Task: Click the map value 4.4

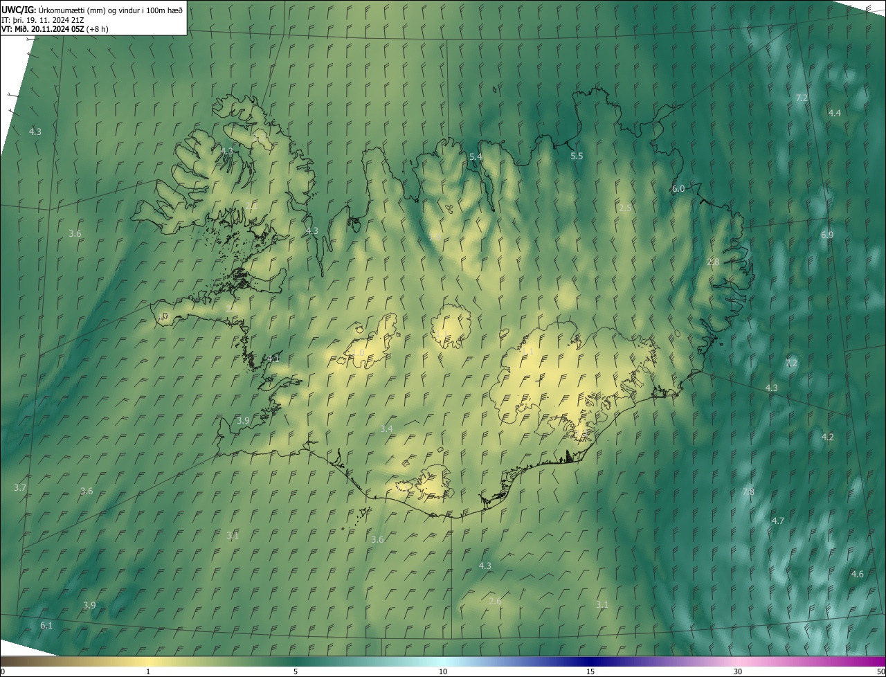Action: (x=834, y=113)
